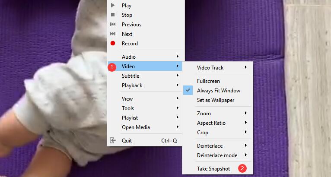Click Take Snapshot in the Video submenu
331x177 pixels.
218,168
